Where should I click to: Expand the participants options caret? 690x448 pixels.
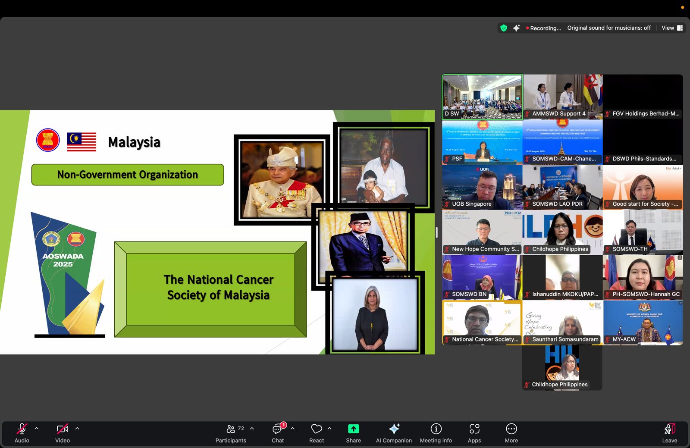click(252, 429)
